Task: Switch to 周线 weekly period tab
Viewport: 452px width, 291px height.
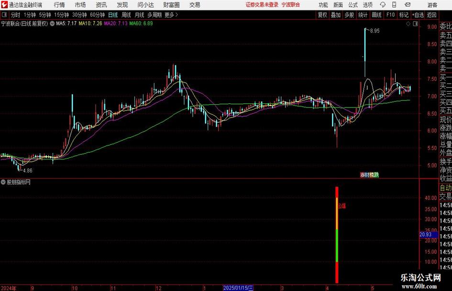Action: (x=126, y=15)
